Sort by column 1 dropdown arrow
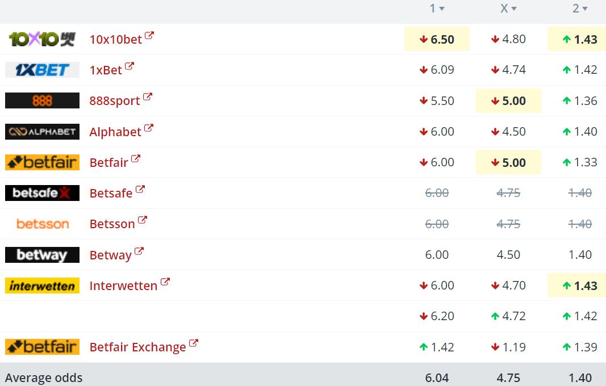The image size is (606, 386). tap(442, 9)
